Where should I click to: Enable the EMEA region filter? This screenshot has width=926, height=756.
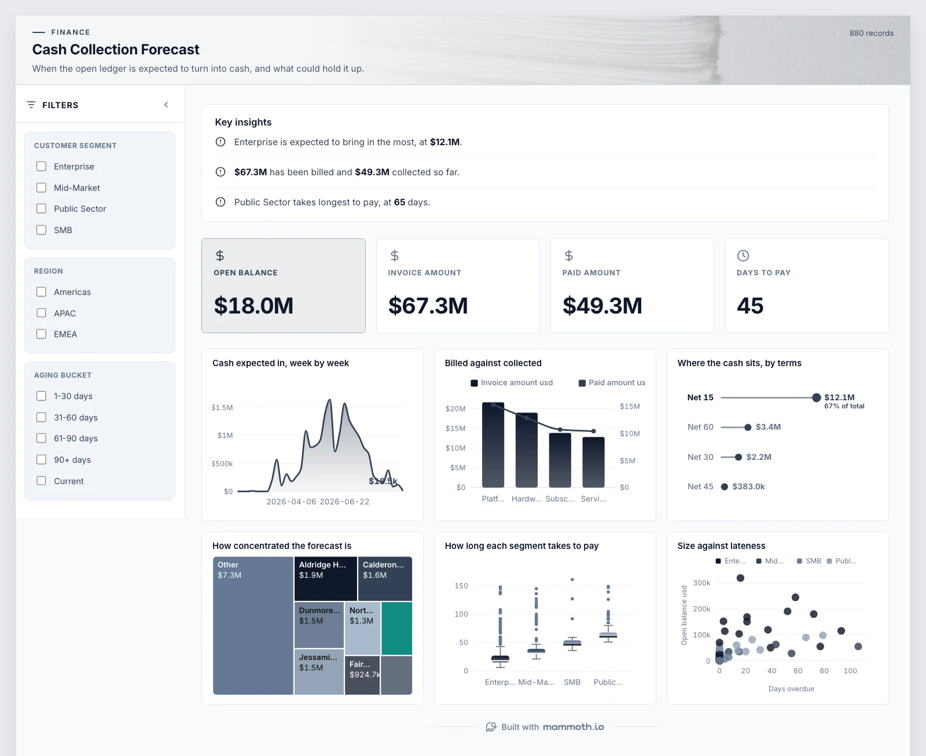[41, 334]
